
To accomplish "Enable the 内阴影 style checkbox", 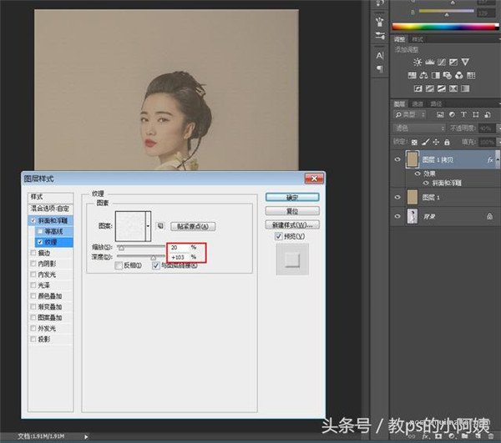I will point(33,264).
